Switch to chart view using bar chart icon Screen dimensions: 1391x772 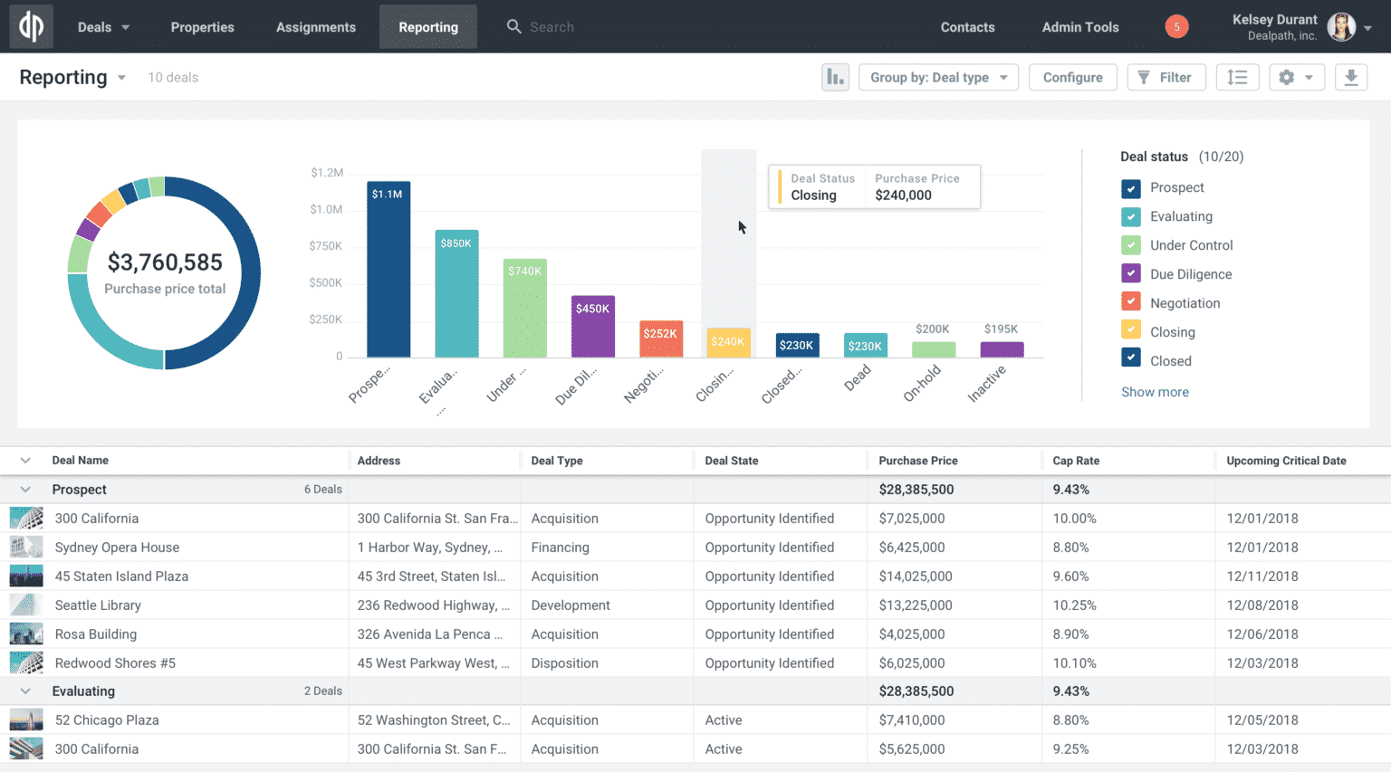tap(835, 77)
